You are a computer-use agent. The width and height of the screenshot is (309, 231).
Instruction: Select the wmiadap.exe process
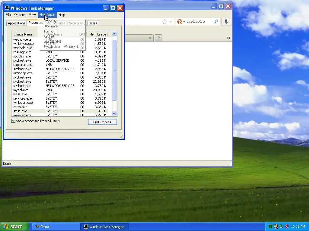(60, 73)
